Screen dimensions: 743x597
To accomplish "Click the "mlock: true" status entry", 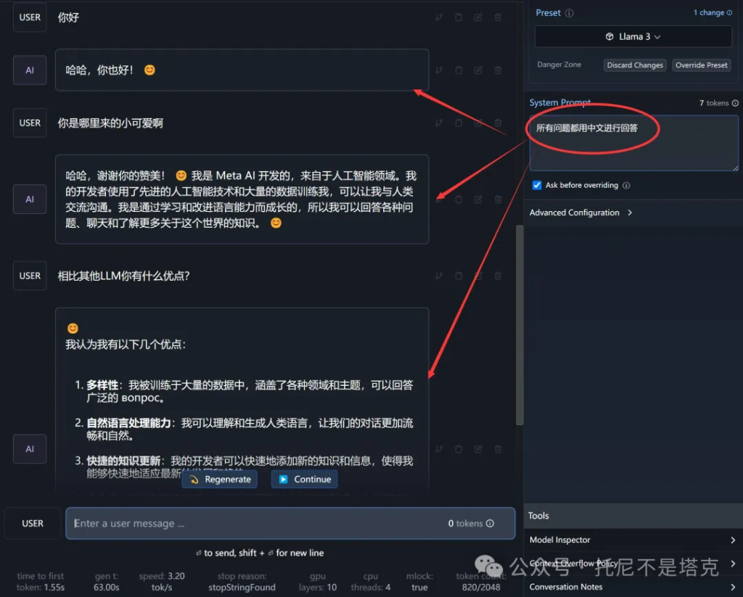I will point(419,581).
